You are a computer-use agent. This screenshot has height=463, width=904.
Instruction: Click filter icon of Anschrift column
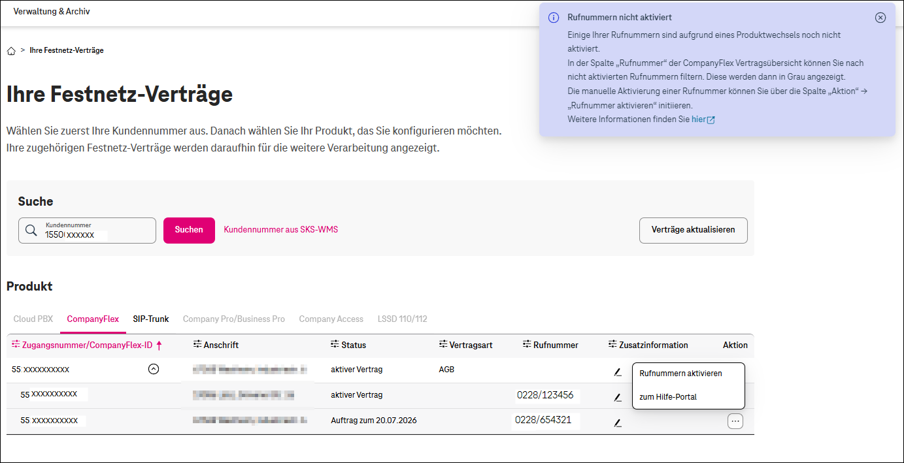[197, 345]
